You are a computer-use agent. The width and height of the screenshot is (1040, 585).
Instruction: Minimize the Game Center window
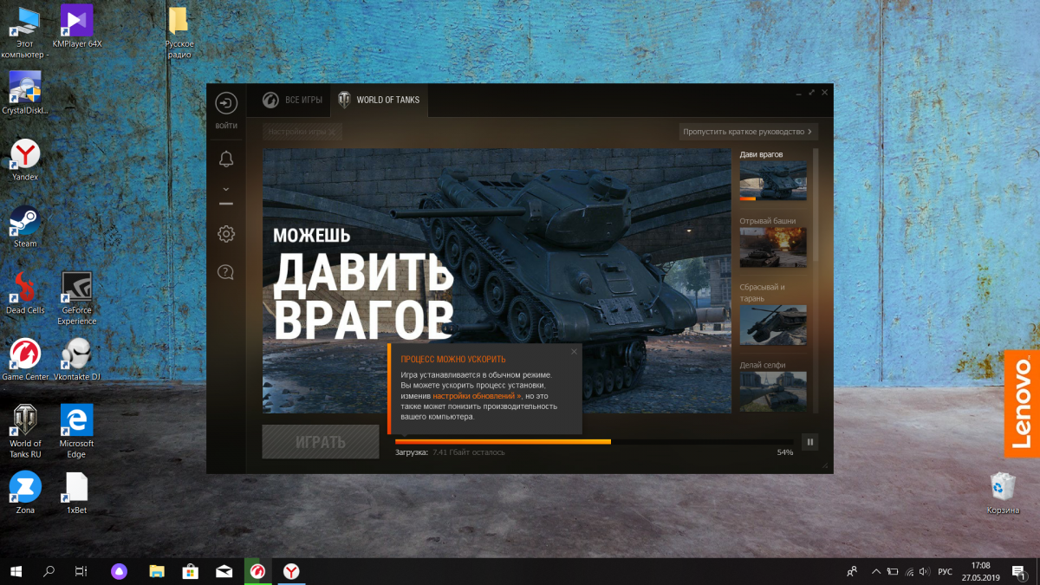(798, 92)
